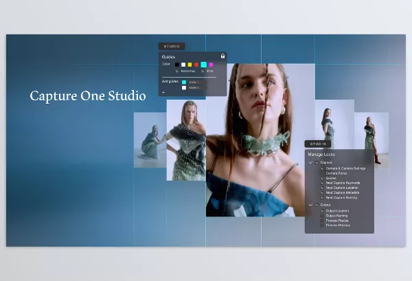Viewport: 412px width, 281px height.
Task: Enable the Process Recipe checkbox
Action: pyautogui.click(x=322, y=221)
